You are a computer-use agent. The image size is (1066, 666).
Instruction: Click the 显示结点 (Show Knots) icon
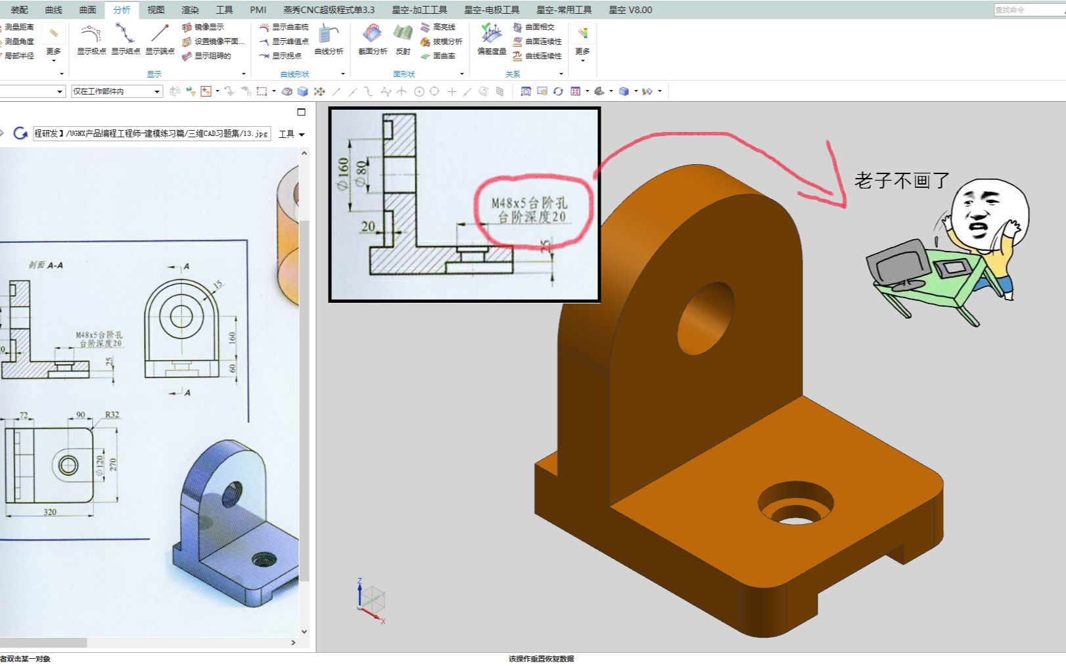tap(125, 38)
